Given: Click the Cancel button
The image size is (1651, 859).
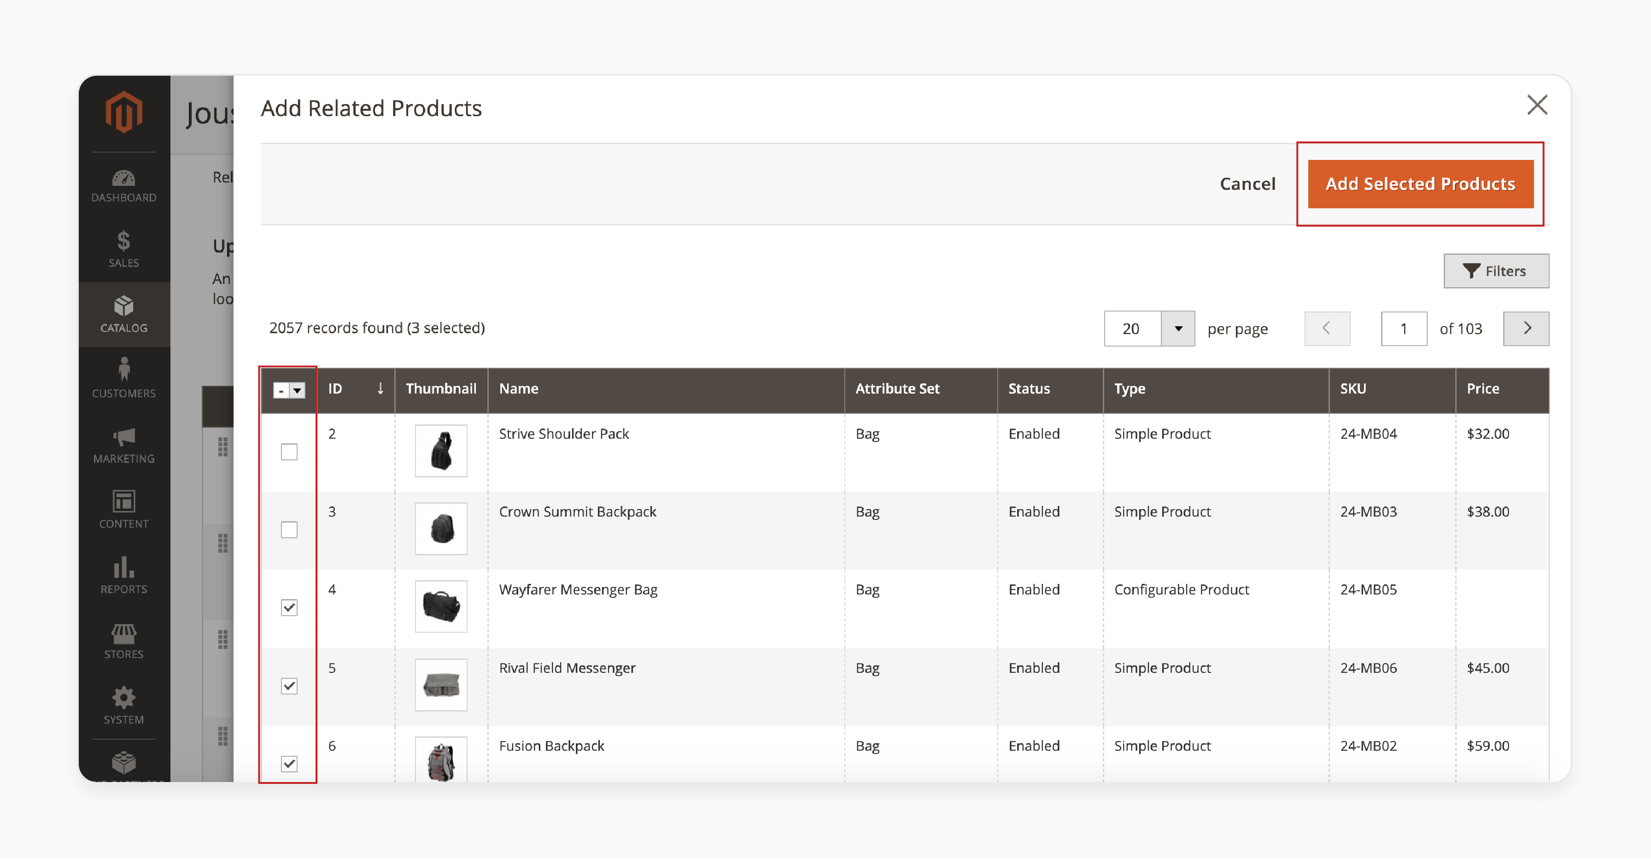Looking at the screenshot, I should click(1248, 183).
